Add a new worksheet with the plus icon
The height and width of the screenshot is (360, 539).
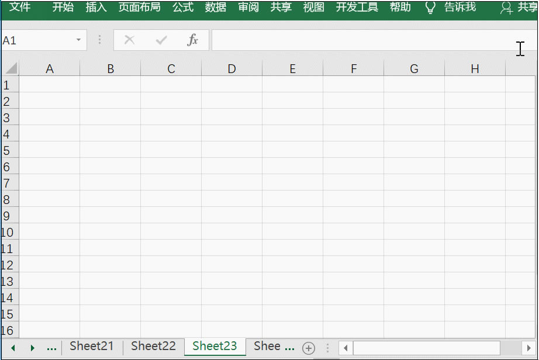tap(308, 347)
